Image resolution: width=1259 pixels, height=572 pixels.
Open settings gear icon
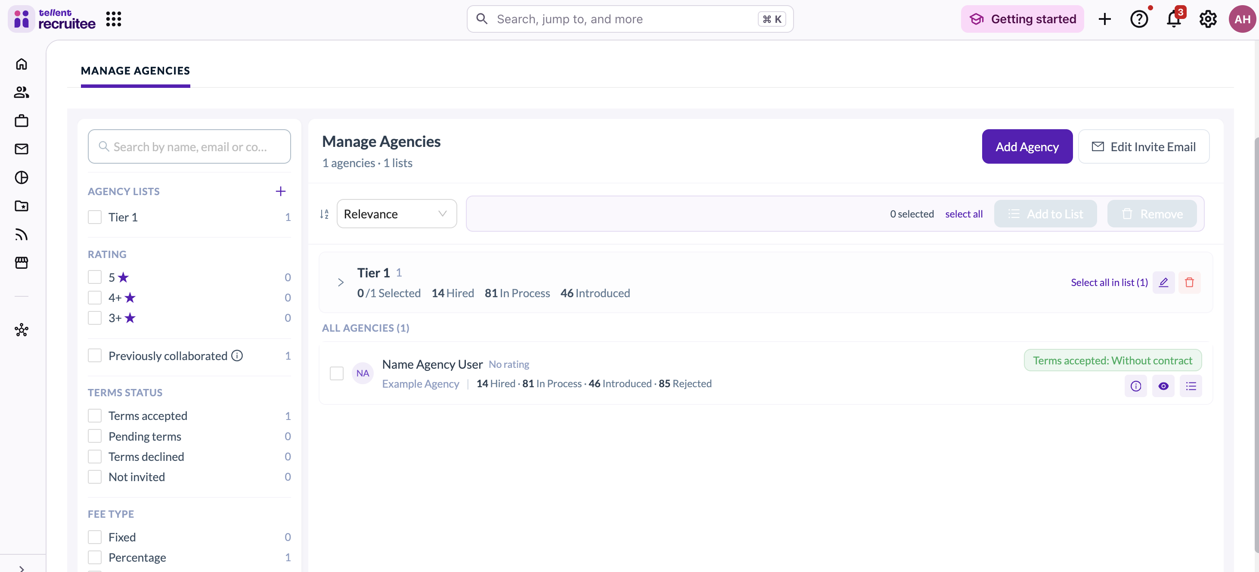[x=1208, y=19]
